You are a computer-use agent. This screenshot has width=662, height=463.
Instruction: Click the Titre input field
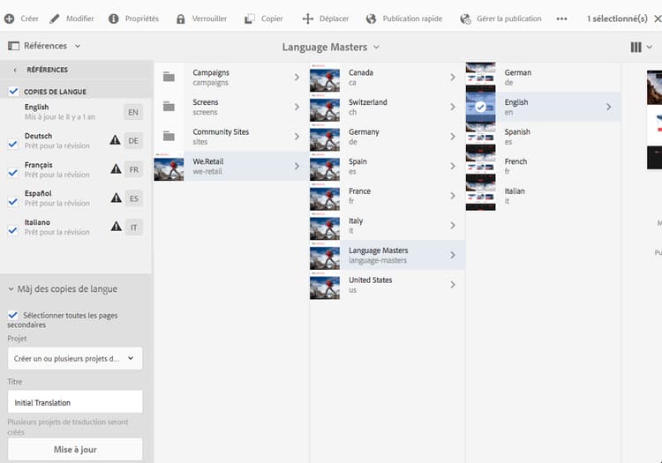tap(75, 402)
